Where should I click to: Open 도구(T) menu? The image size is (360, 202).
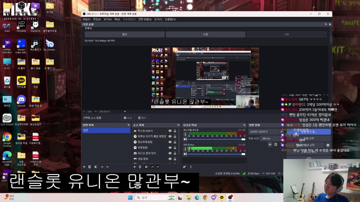tap(158, 19)
